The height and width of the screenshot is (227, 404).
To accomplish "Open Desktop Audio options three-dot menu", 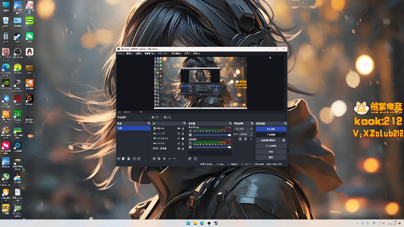I will tap(190, 143).
